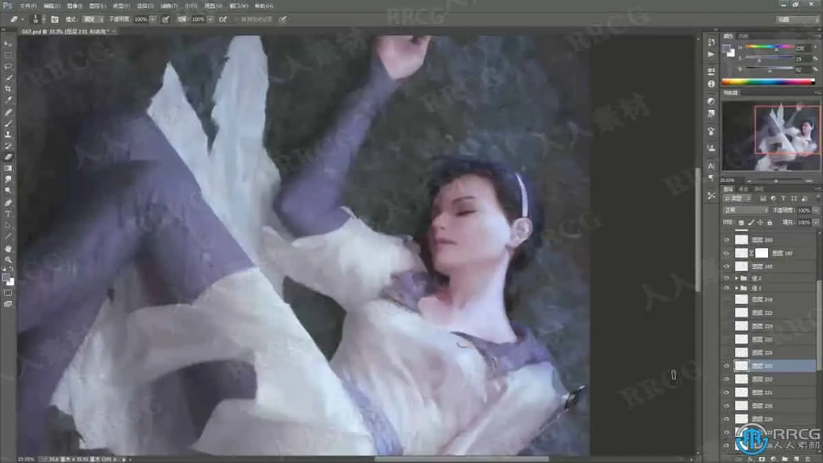This screenshot has width=823, height=463.
Task: Show the hidden 图层 218 layer
Action: click(726, 300)
